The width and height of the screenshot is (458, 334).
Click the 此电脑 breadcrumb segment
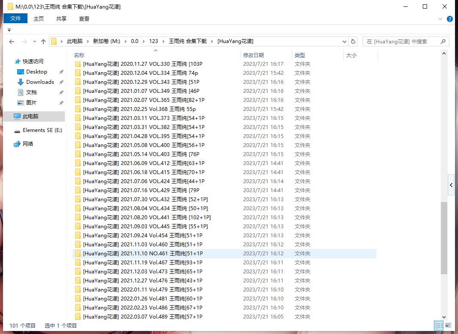click(75, 41)
